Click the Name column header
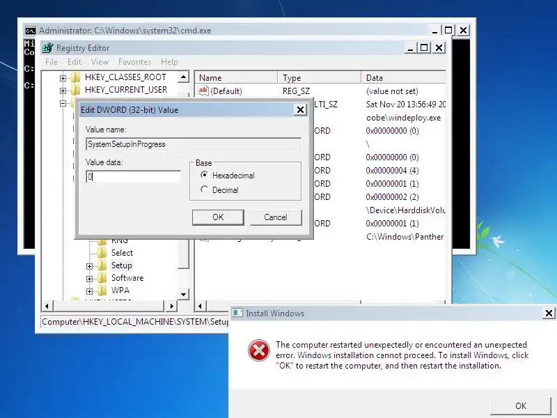The height and width of the screenshot is (418, 557). coord(236,78)
